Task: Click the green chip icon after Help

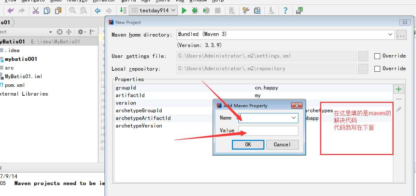Action: pos(300,11)
